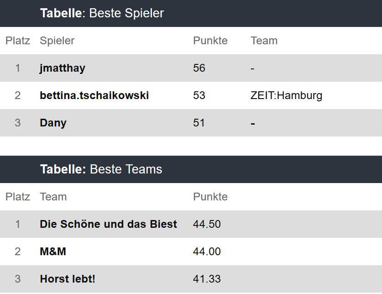Open player jmatthay's profile
Viewport: 382px width, 294px height.
tap(63, 68)
